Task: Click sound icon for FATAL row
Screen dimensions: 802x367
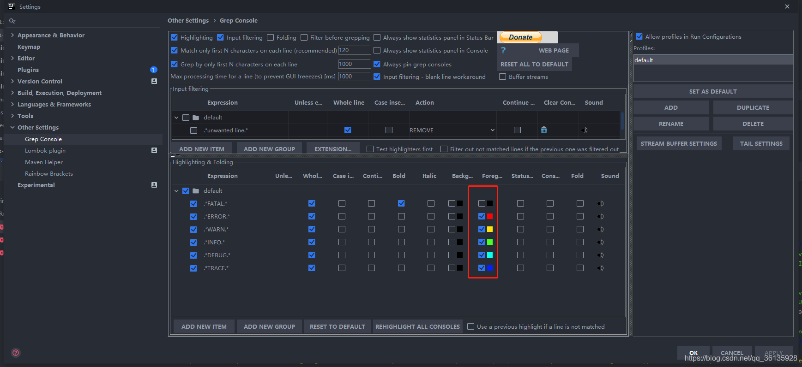Action: click(600, 203)
